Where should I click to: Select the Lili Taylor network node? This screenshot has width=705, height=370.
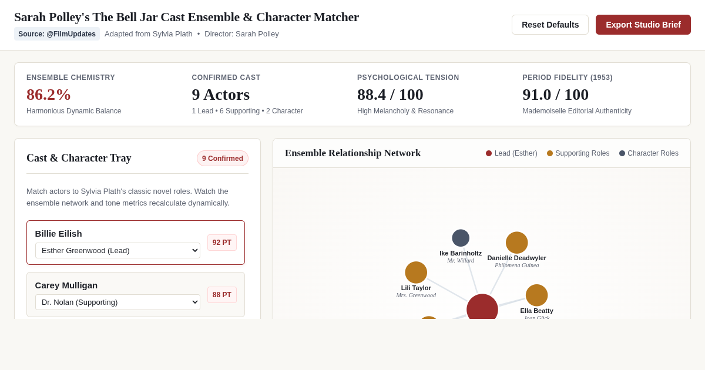[416, 273]
